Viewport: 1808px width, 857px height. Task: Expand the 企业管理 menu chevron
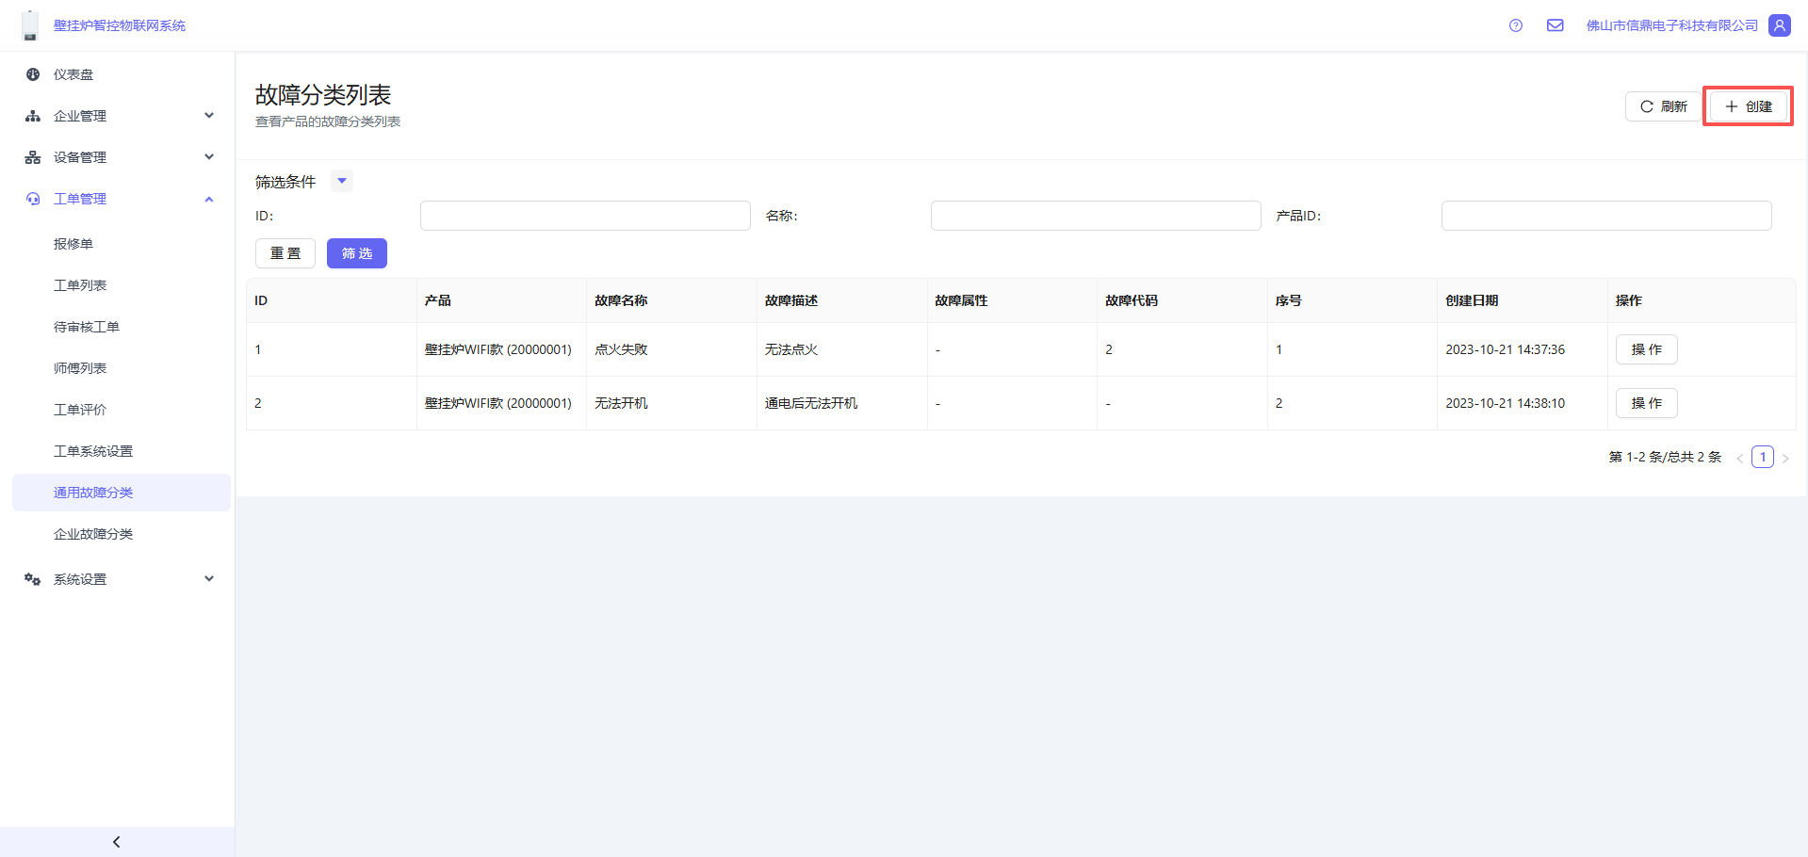pyautogui.click(x=209, y=116)
